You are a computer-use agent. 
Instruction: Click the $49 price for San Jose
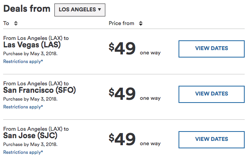[x=122, y=140]
